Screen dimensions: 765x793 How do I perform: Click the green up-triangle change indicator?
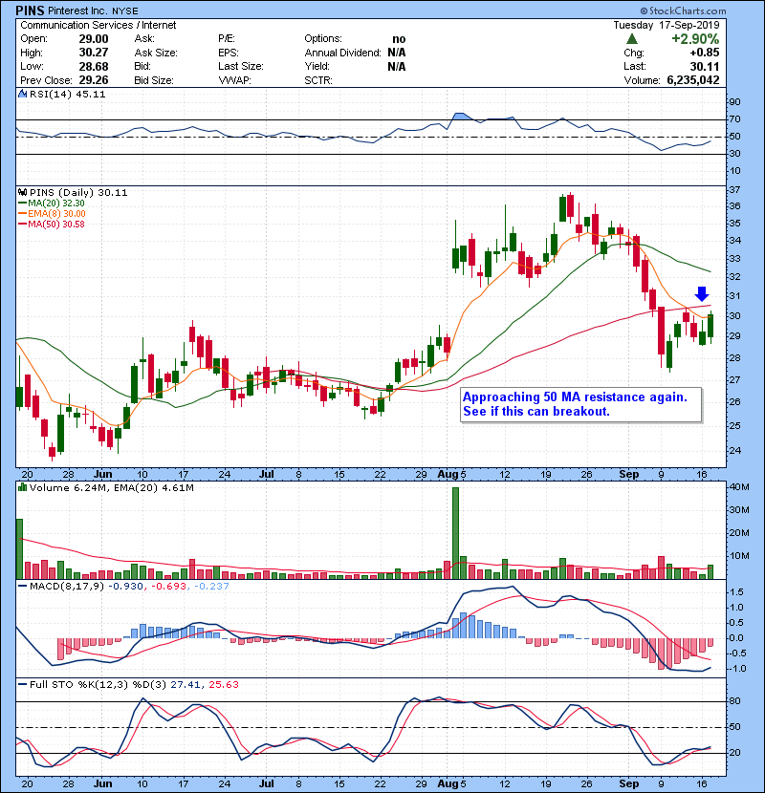tap(631, 39)
